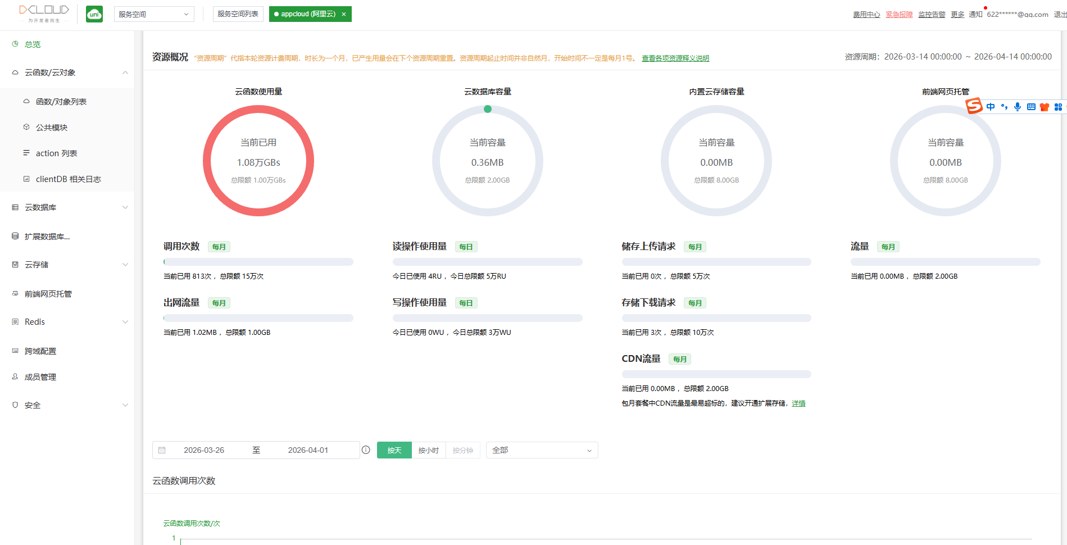Click the 服务空间列表 button
Image resolution: width=1067 pixels, height=545 pixels.
point(238,14)
